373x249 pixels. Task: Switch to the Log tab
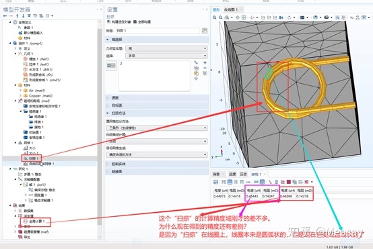[244, 175]
